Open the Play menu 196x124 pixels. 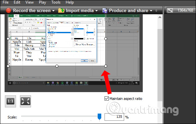tap(42, 2)
